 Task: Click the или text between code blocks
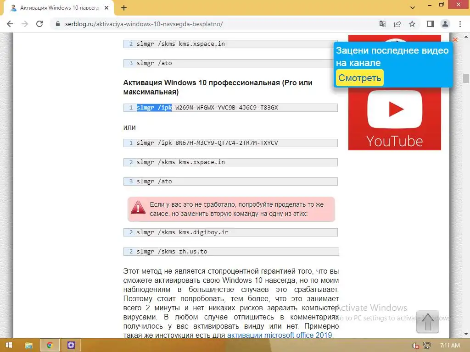pyautogui.click(x=129, y=127)
